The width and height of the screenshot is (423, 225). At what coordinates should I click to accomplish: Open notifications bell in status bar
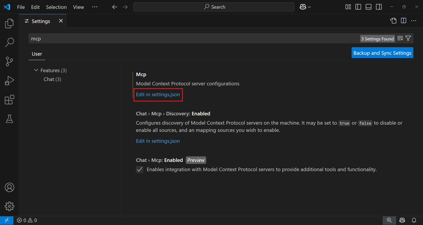[414, 220]
